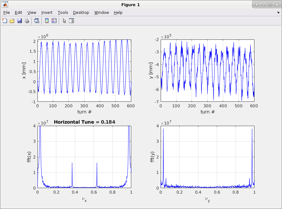This screenshot has height=209, width=282.
Task: Toggle the Edit Plot arrow tool
Action: click(x=64, y=21)
